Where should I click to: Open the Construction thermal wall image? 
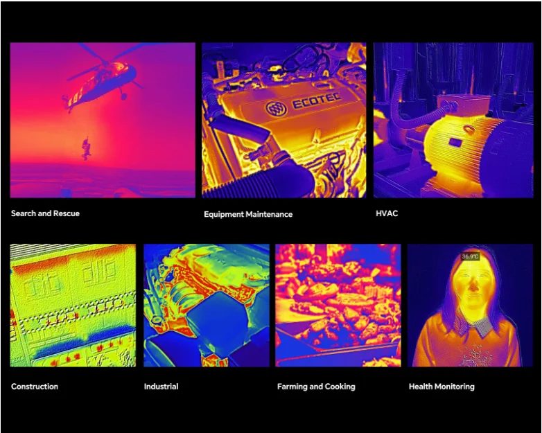(73, 305)
